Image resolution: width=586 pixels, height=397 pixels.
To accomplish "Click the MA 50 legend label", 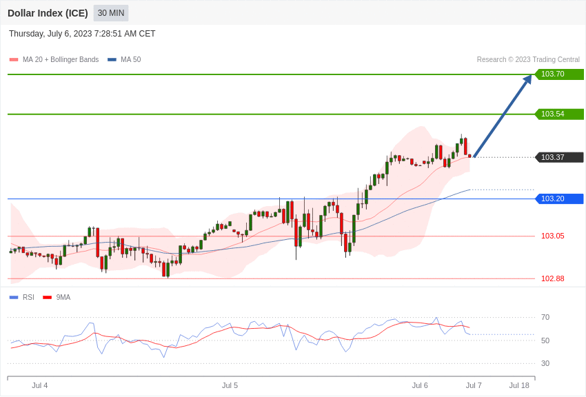I will [131, 59].
